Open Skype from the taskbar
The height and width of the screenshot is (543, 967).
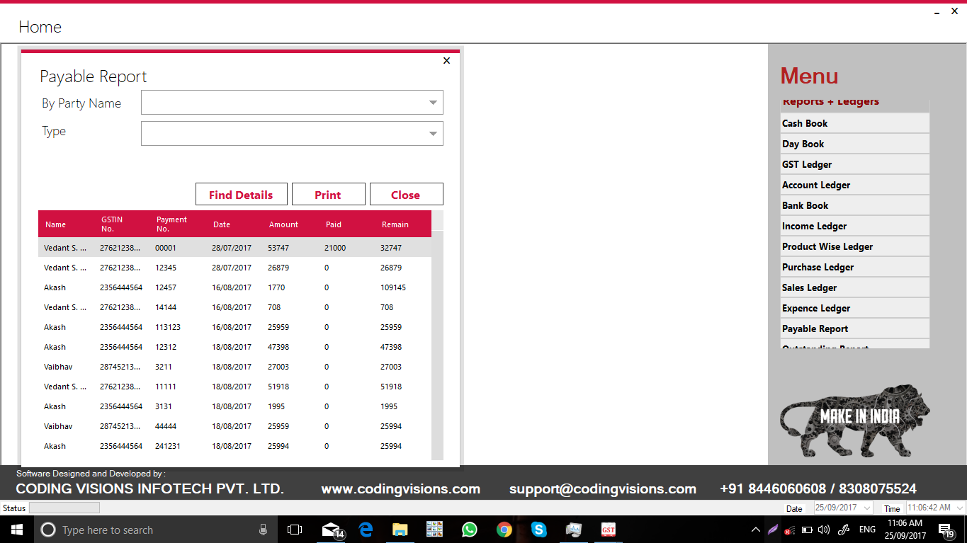[538, 530]
